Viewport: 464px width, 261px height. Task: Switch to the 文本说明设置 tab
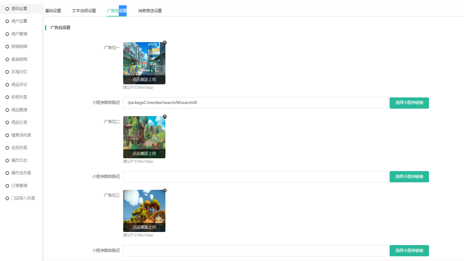pyautogui.click(x=84, y=11)
